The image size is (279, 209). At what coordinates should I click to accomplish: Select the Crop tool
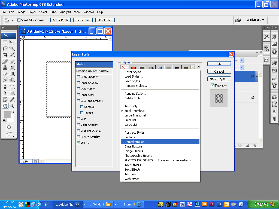[5, 54]
